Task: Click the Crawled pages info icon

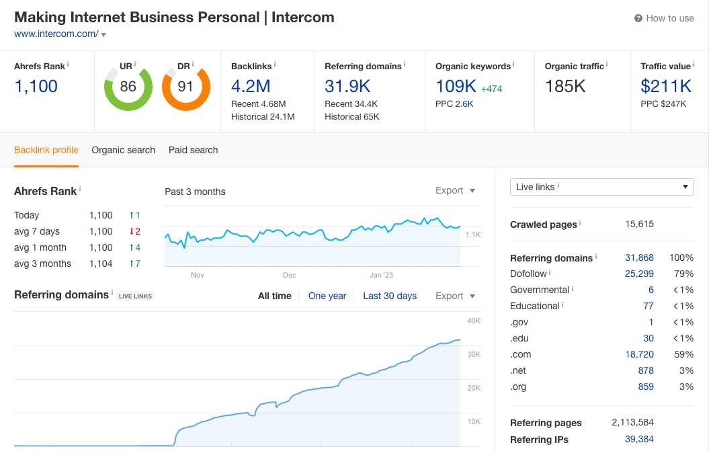Action: click(580, 222)
